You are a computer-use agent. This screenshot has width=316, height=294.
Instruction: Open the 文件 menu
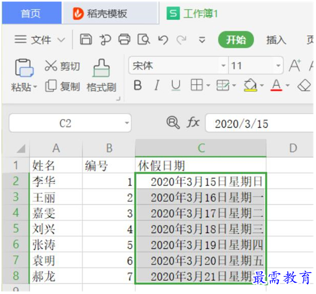(41, 39)
